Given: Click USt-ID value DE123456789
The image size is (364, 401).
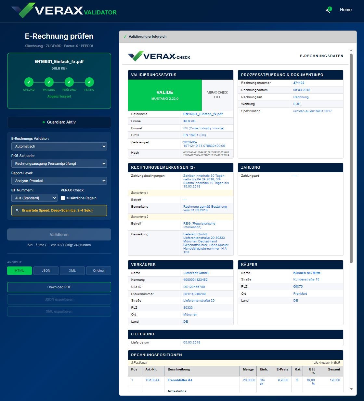Looking at the screenshot, I should pyautogui.click(x=194, y=287).
